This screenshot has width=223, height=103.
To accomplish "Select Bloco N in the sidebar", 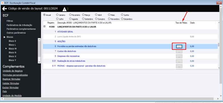I will tap(12, 52).
